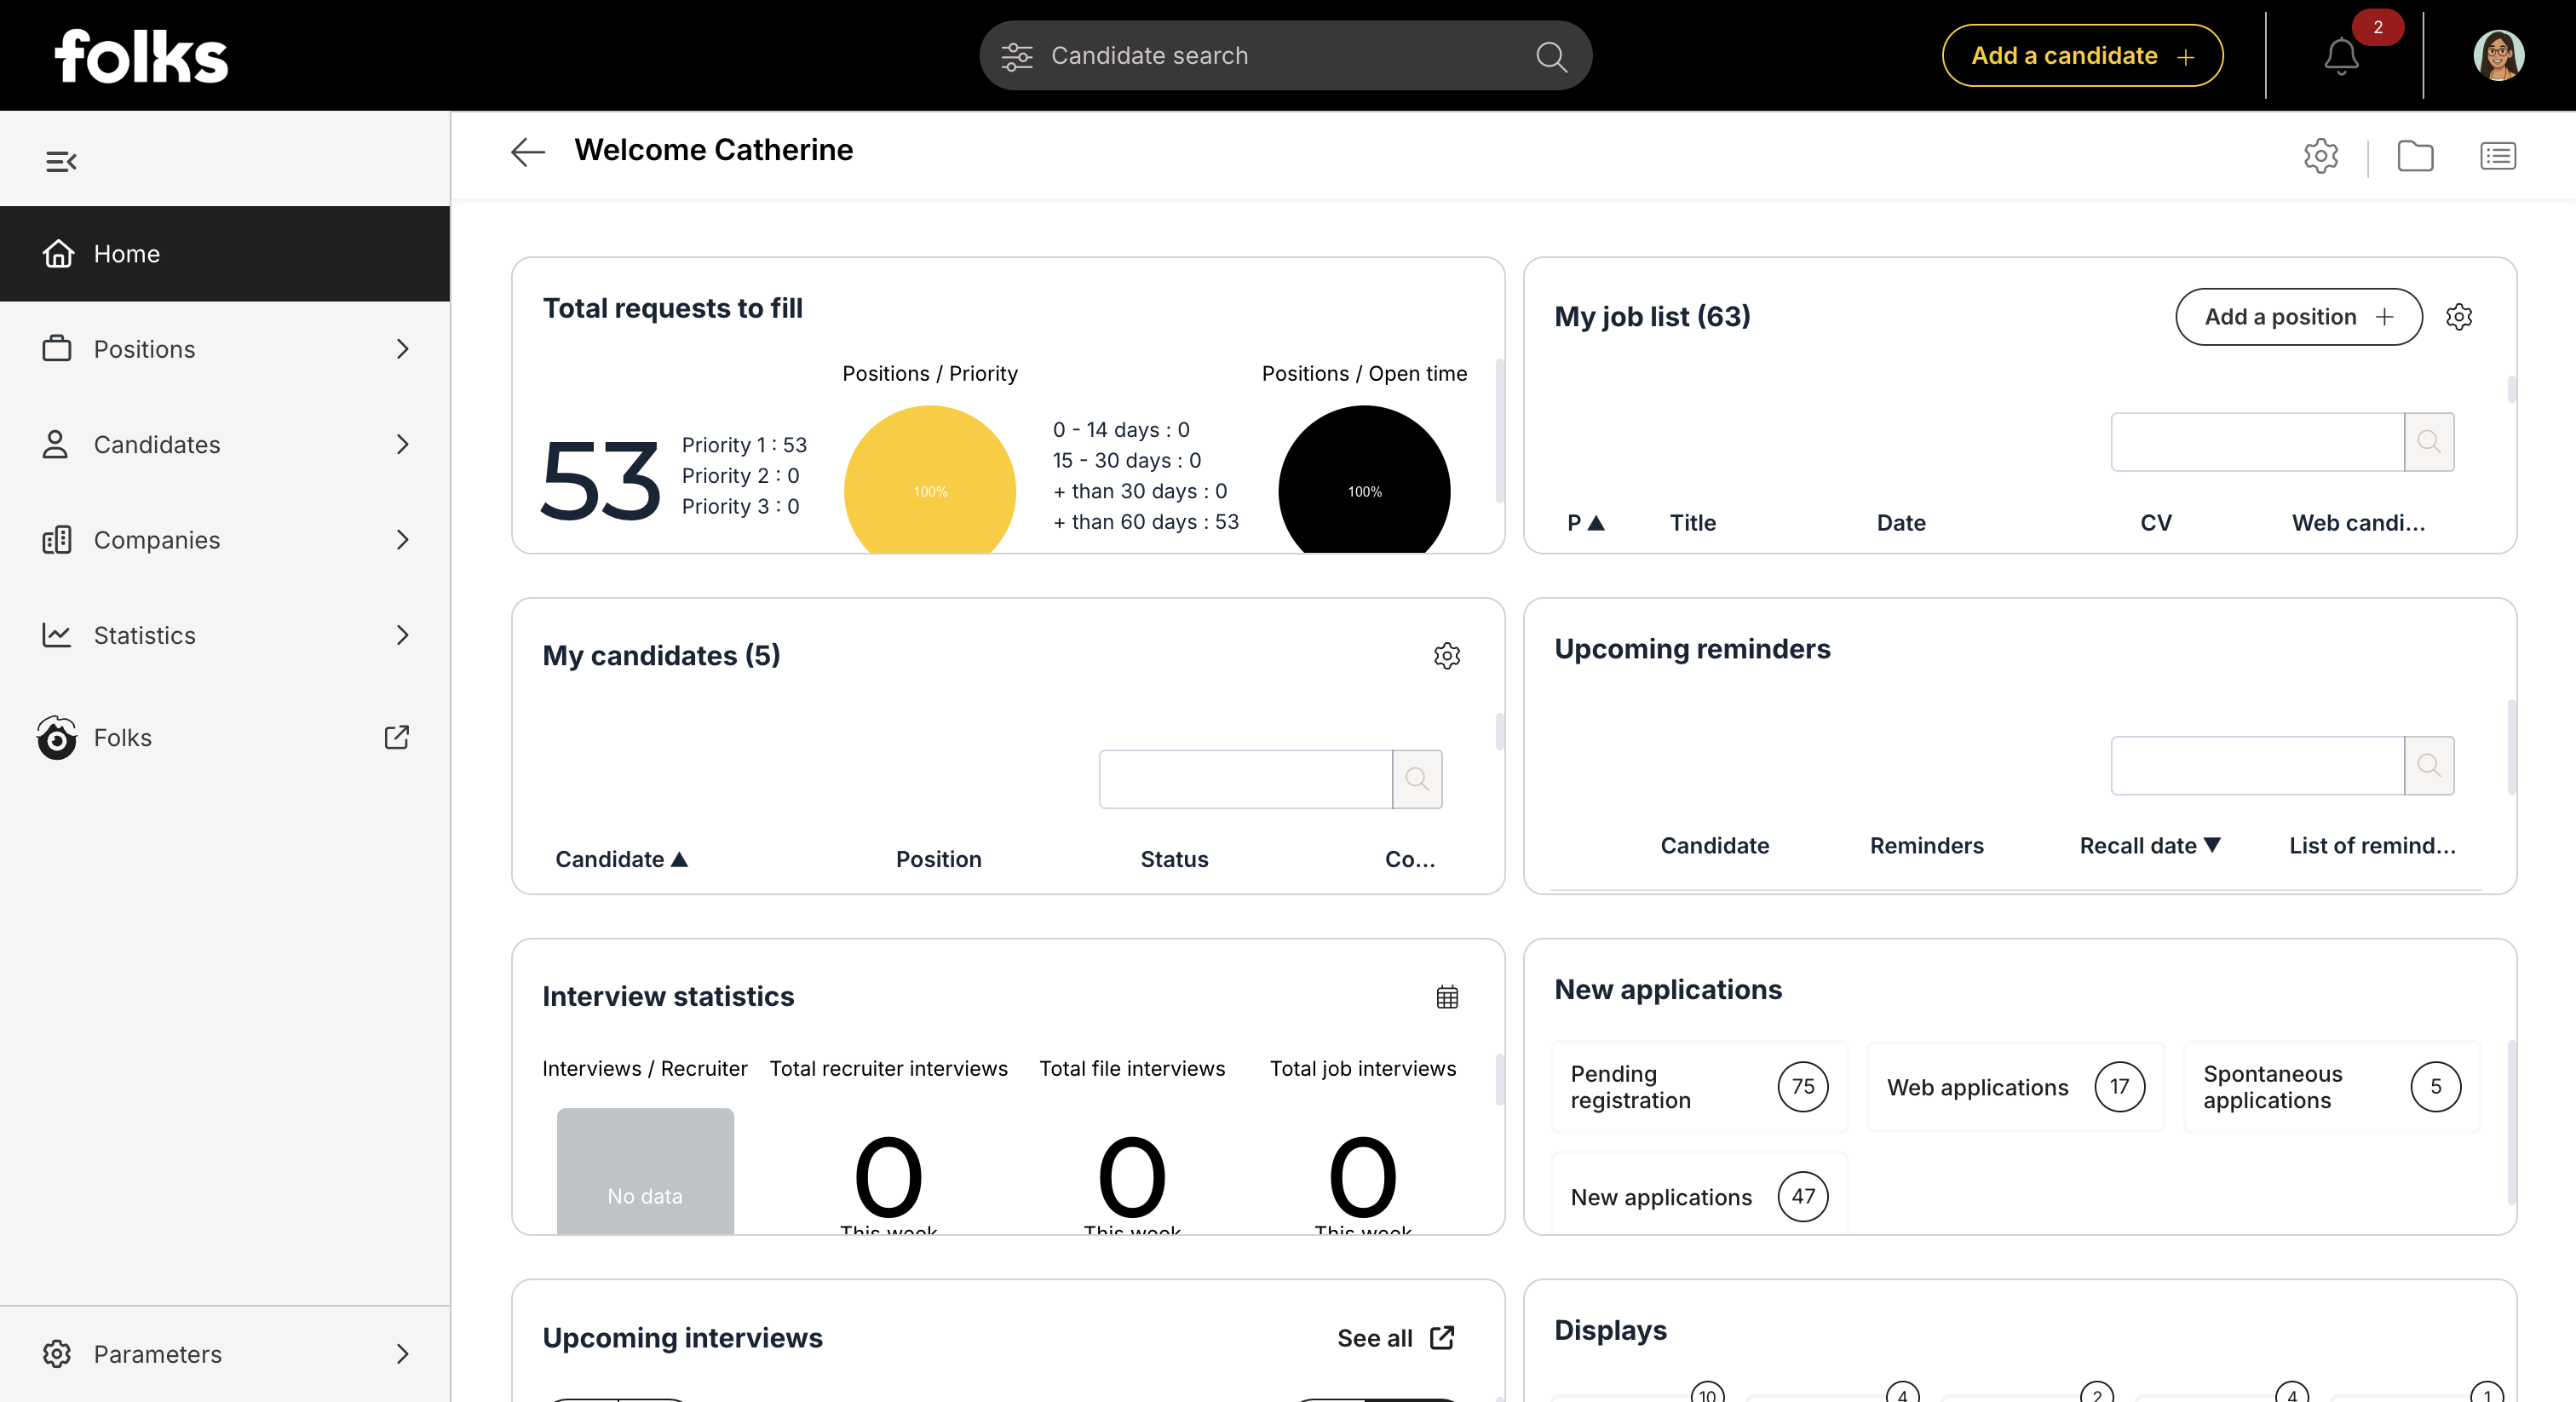
Task: Click candidate search filter sliders icon
Action: pos(1017,56)
